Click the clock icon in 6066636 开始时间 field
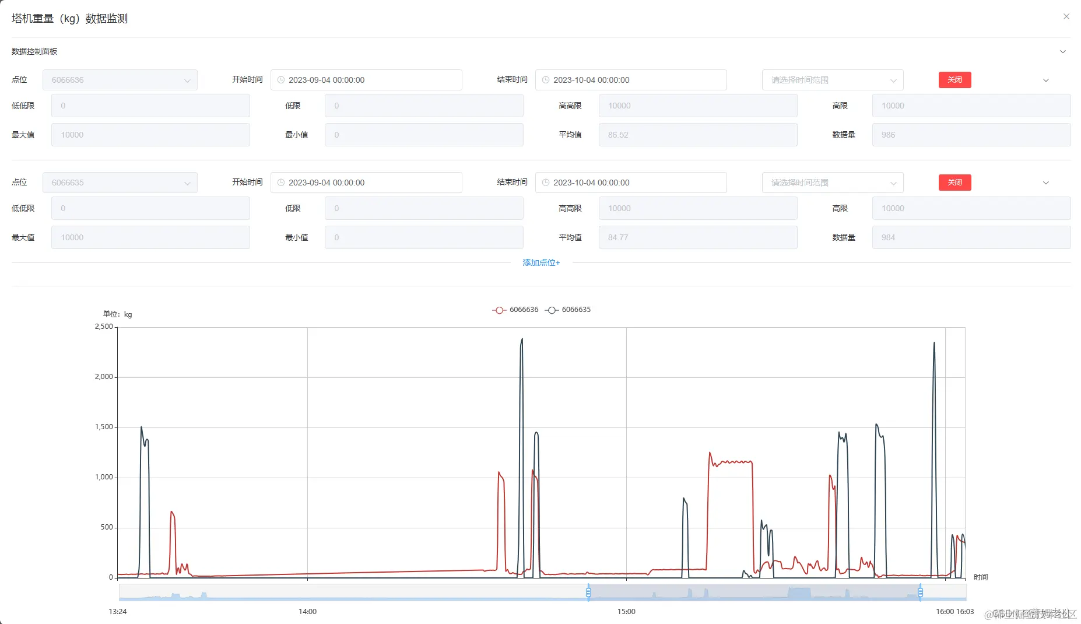The width and height of the screenshot is (1081, 624). (281, 80)
